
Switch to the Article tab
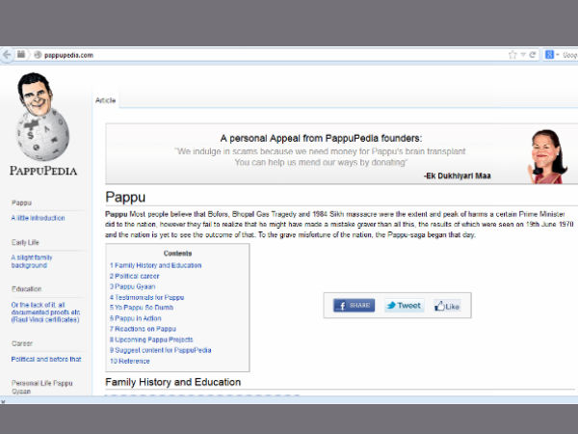tap(105, 100)
